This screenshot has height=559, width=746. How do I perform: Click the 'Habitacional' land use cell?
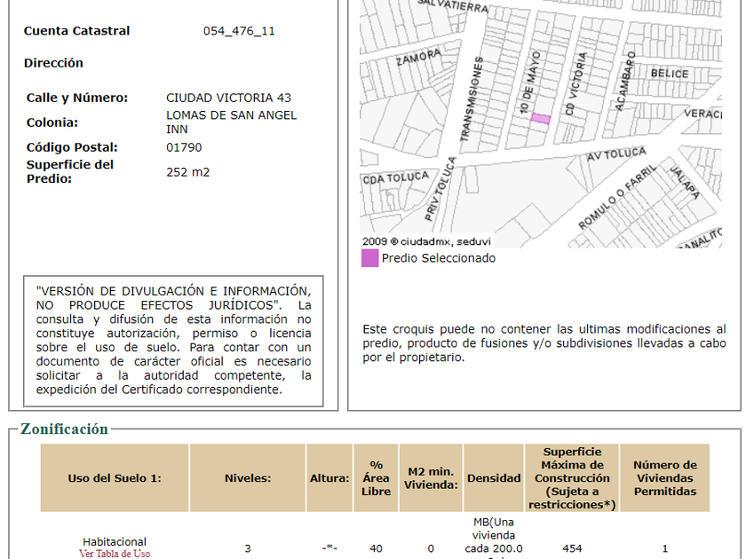[115, 542]
